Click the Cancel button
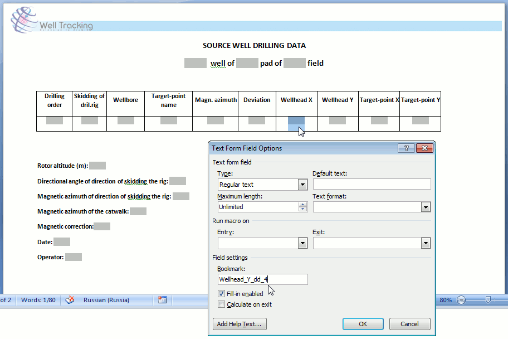This screenshot has height=339, width=508. point(409,324)
